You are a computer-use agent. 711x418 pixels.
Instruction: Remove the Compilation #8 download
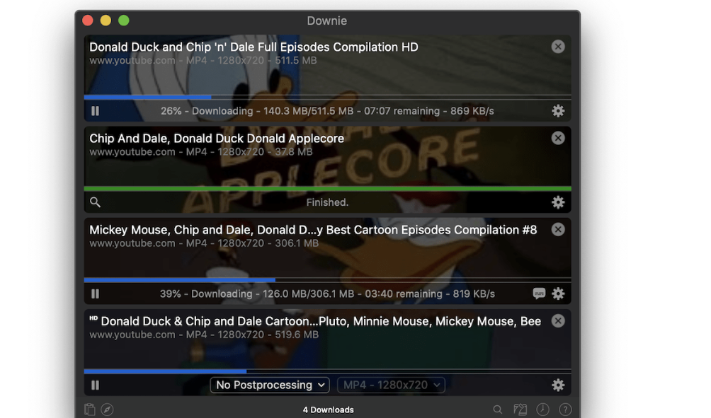(x=558, y=229)
